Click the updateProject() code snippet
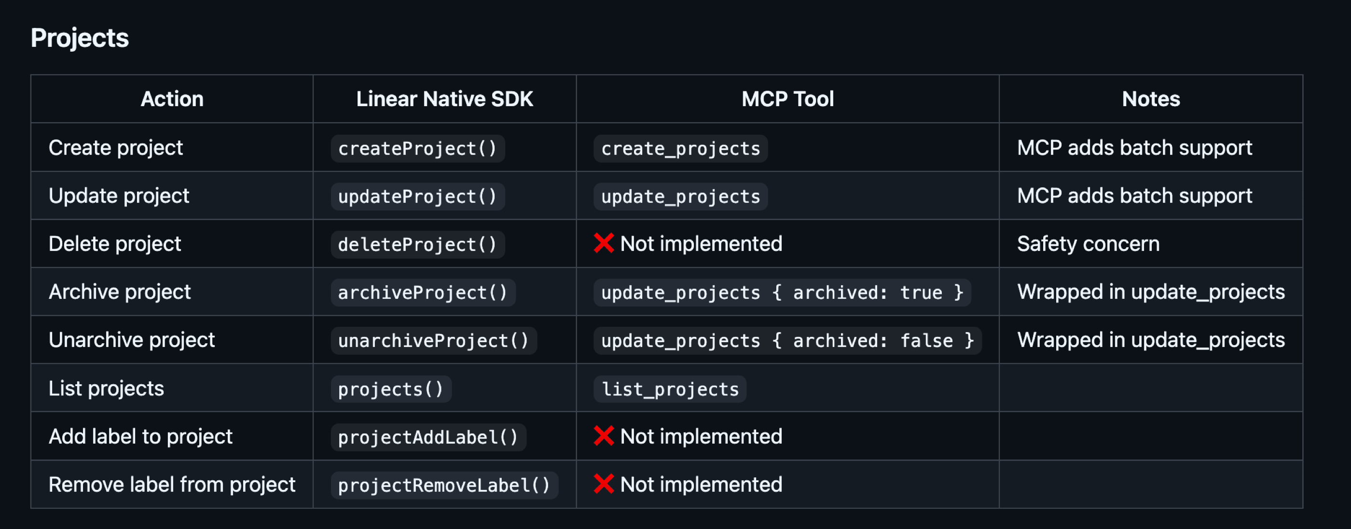Screen dimensions: 1351x529 tap(417, 196)
